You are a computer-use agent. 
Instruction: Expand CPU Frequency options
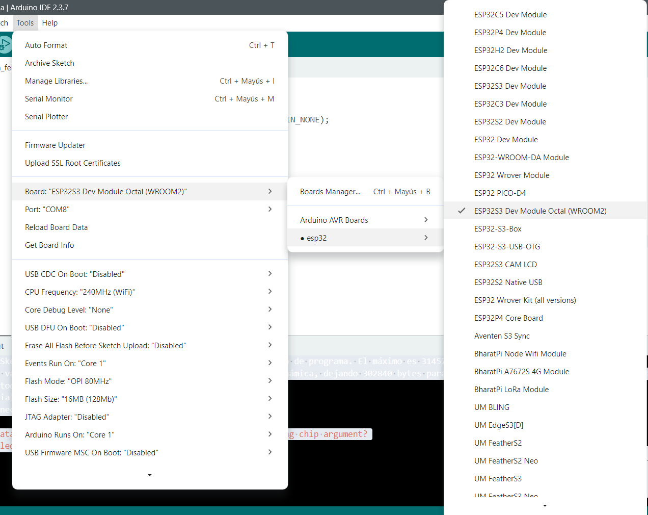coord(150,292)
